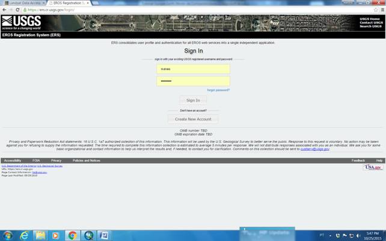Screen dimensions: 386x241
Task: Click Feedback in the footer bar
Action: (x=358, y=160)
